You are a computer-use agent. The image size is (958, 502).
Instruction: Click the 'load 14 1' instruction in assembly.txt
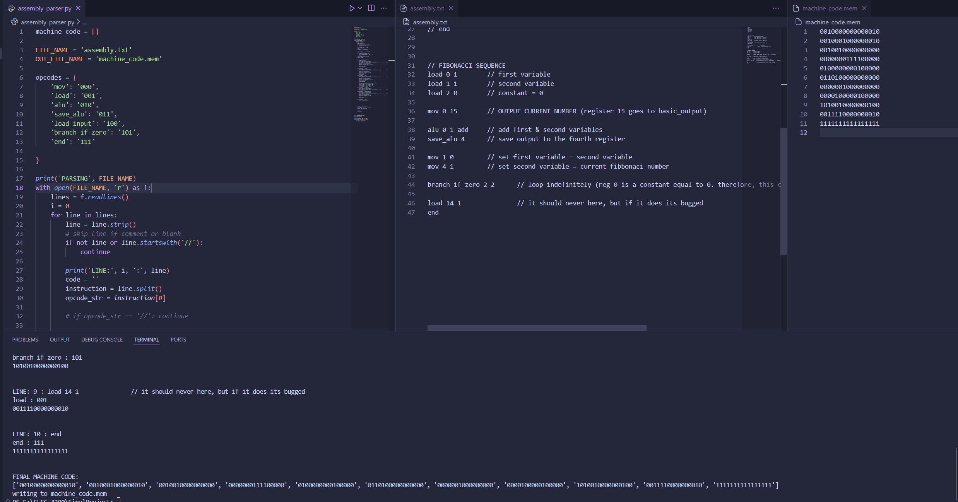click(x=444, y=203)
